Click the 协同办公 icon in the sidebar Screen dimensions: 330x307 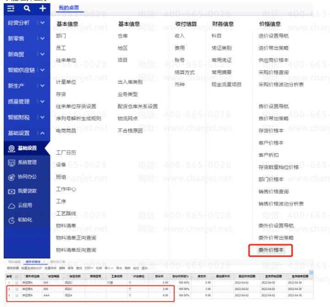(11, 177)
